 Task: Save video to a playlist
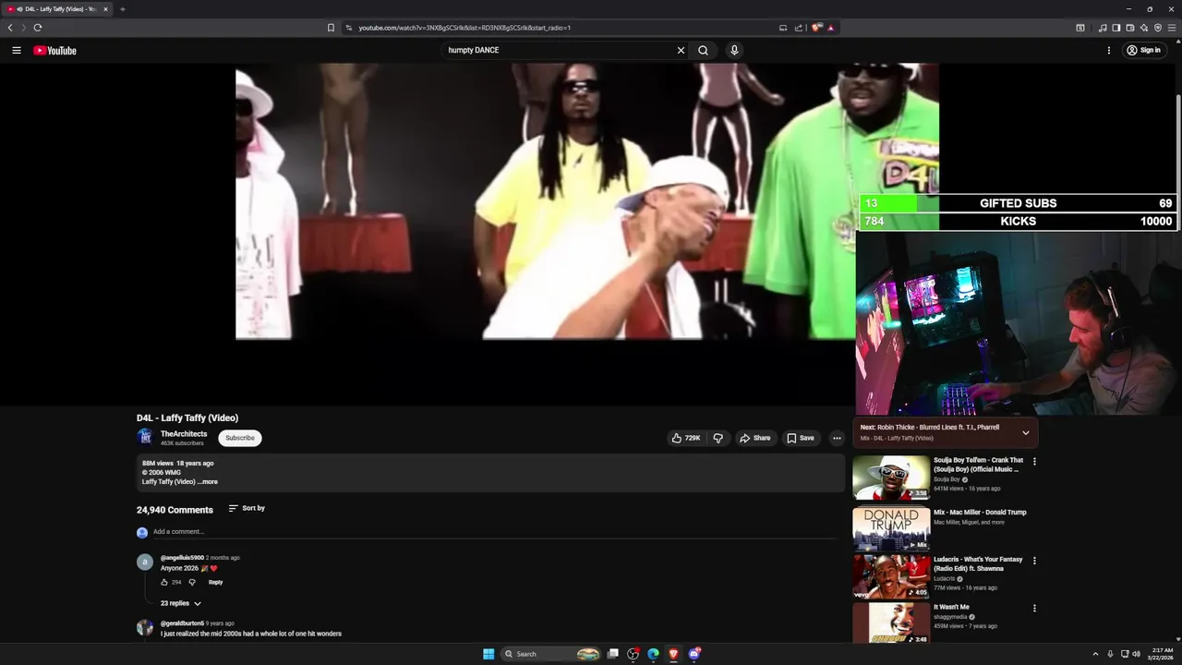800,438
